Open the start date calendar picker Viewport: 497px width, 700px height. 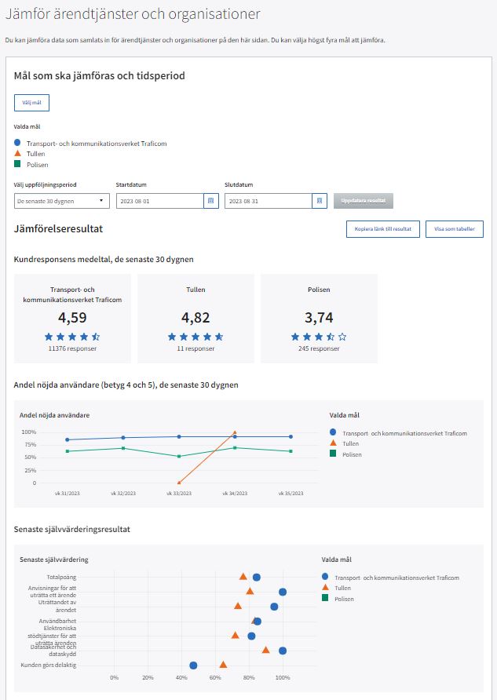210,201
